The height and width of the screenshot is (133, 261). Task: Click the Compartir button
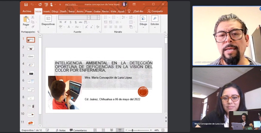(155, 11)
